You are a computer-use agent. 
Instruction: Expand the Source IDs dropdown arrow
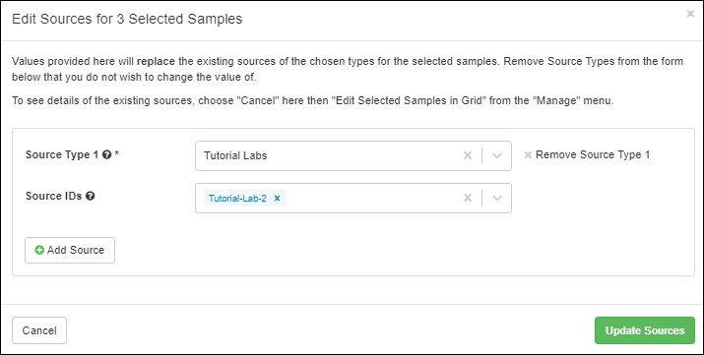[x=497, y=198]
